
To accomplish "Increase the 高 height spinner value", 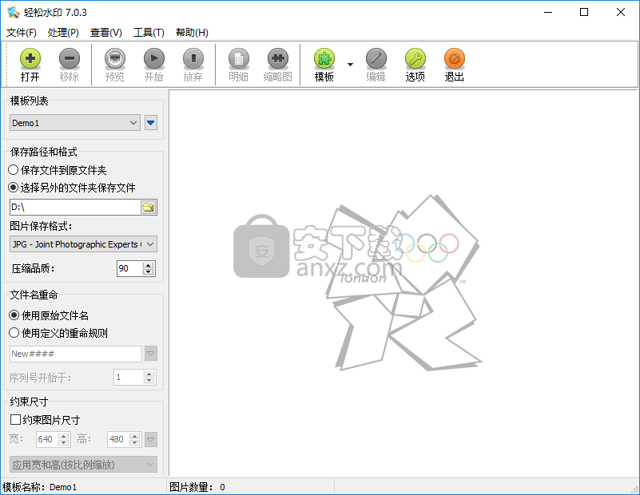I will 135,436.
